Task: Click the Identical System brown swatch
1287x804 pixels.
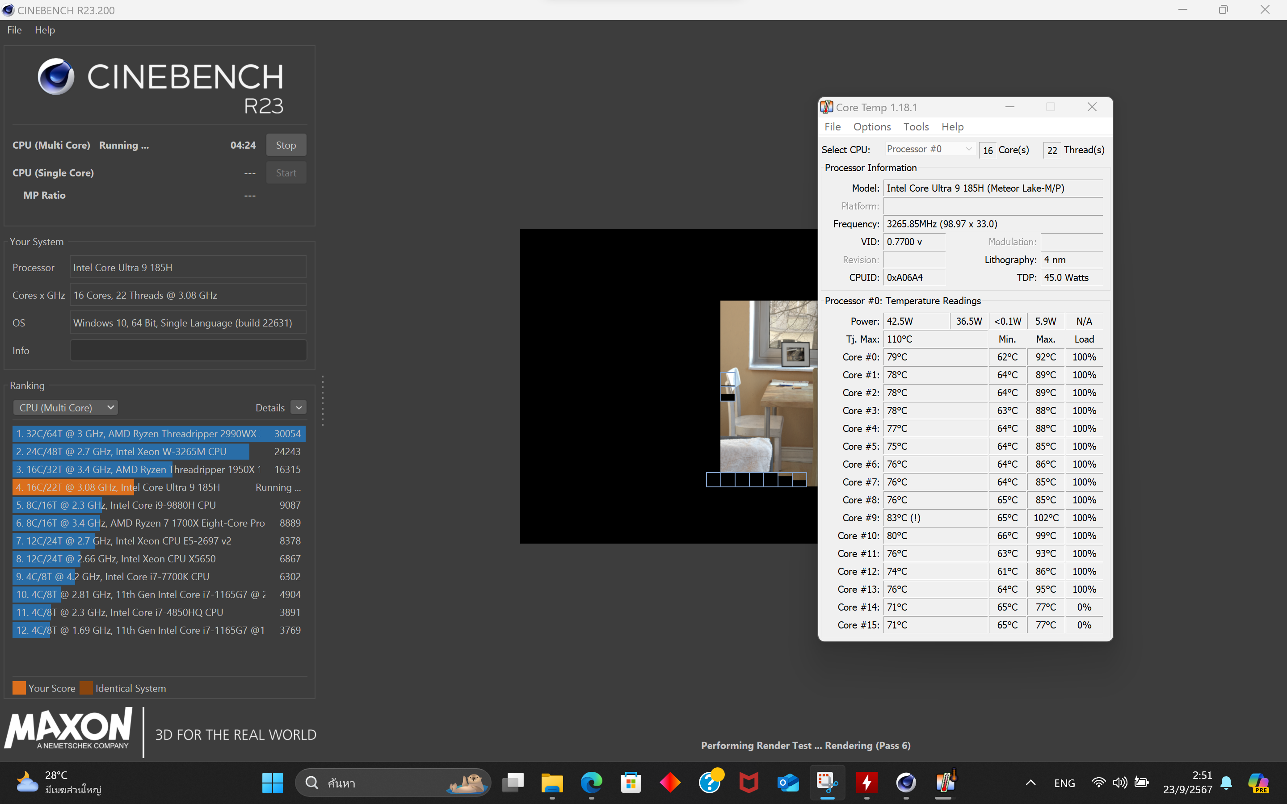Action: click(86, 688)
